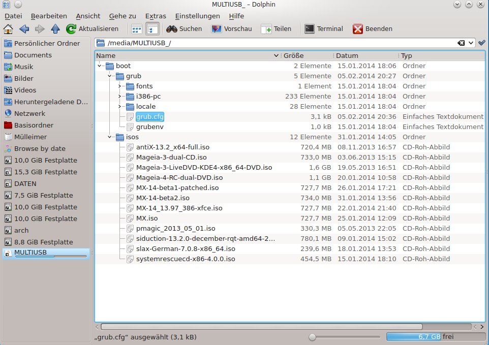Viewport: 489px width, 345px height.
Task: Click the slax-German-7.0.8-x86_64.iso icon
Action: (x=130, y=248)
